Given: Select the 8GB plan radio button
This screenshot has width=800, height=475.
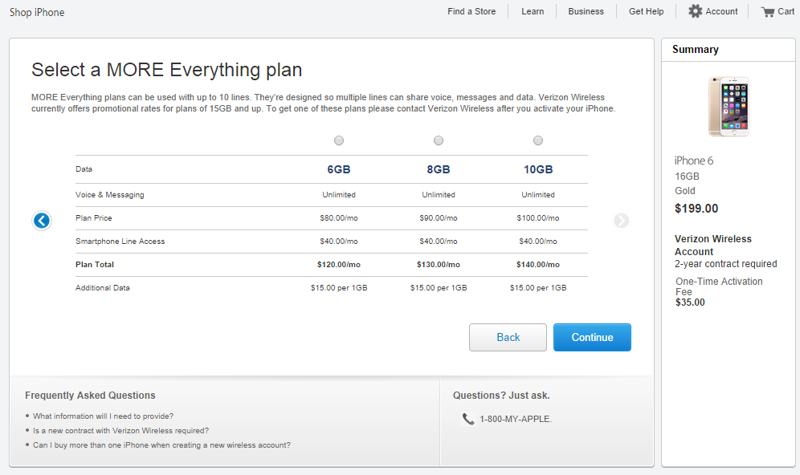Looking at the screenshot, I should point(439,140).
